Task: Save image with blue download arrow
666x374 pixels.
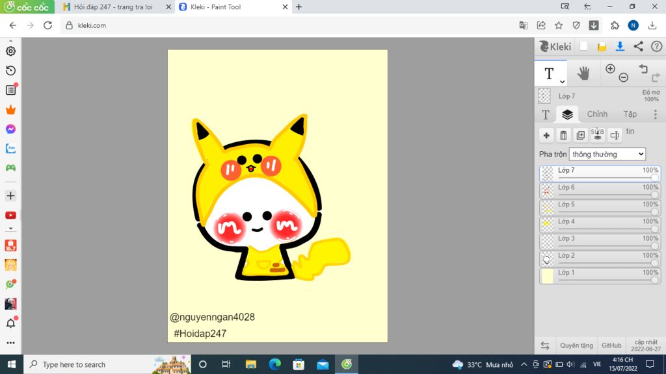Action: pyautogui.click(x=620, y=47)
